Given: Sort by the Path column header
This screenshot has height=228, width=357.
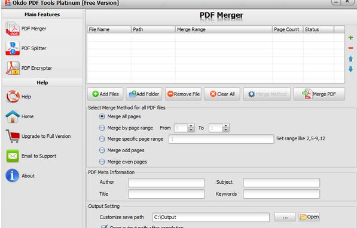Looking at the screenshot, I should [153, 30].
